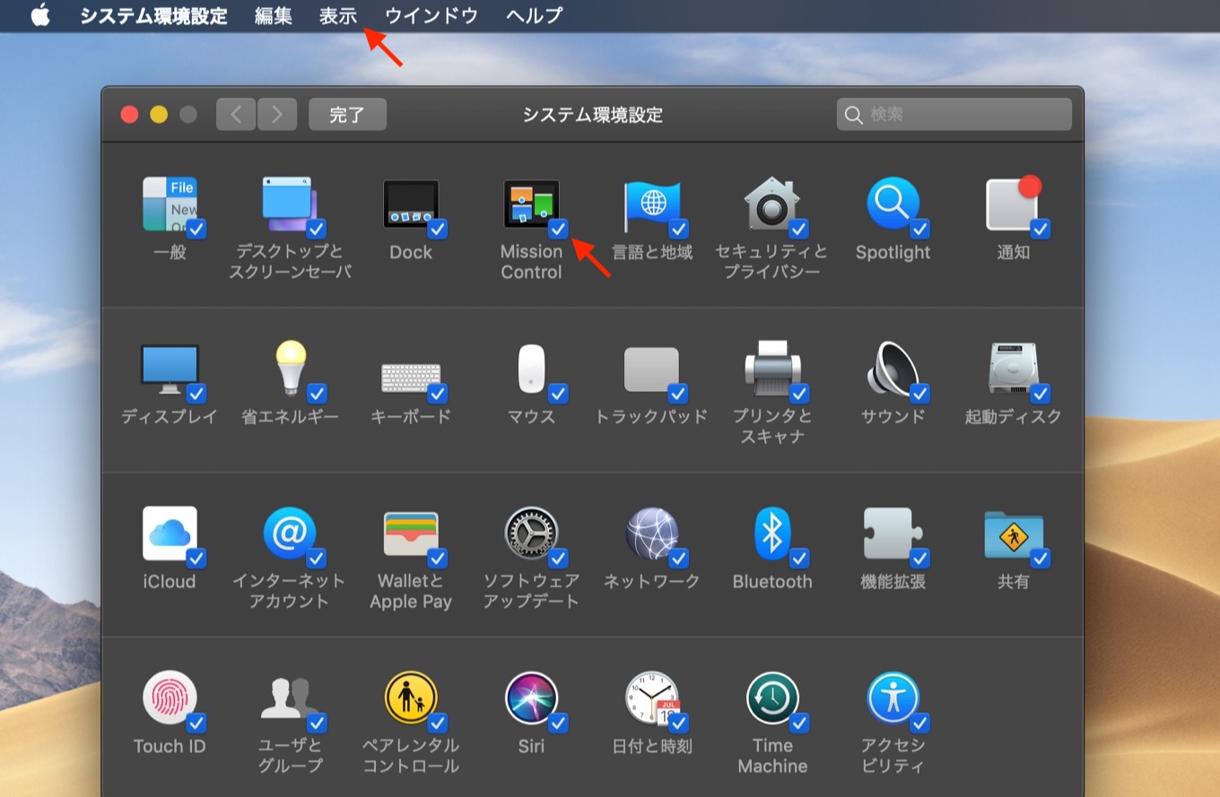Open the サウンド speaker icon
Screen dimensions: 1220x797
[893, 368]
